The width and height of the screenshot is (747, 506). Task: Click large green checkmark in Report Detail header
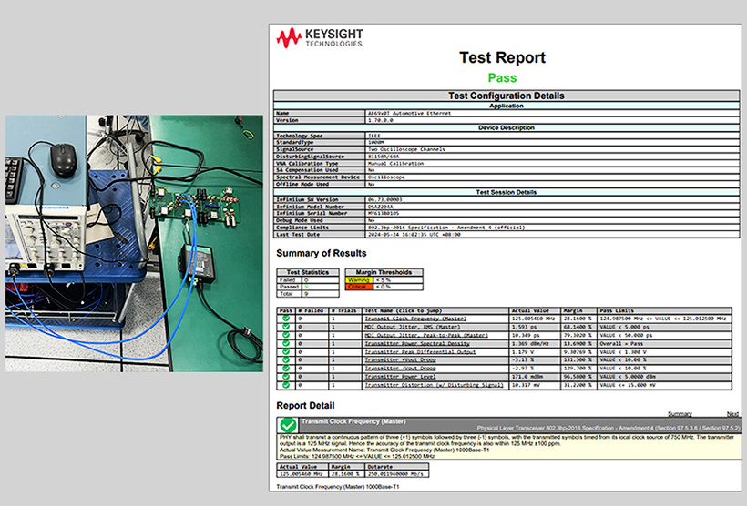point(288,425)
